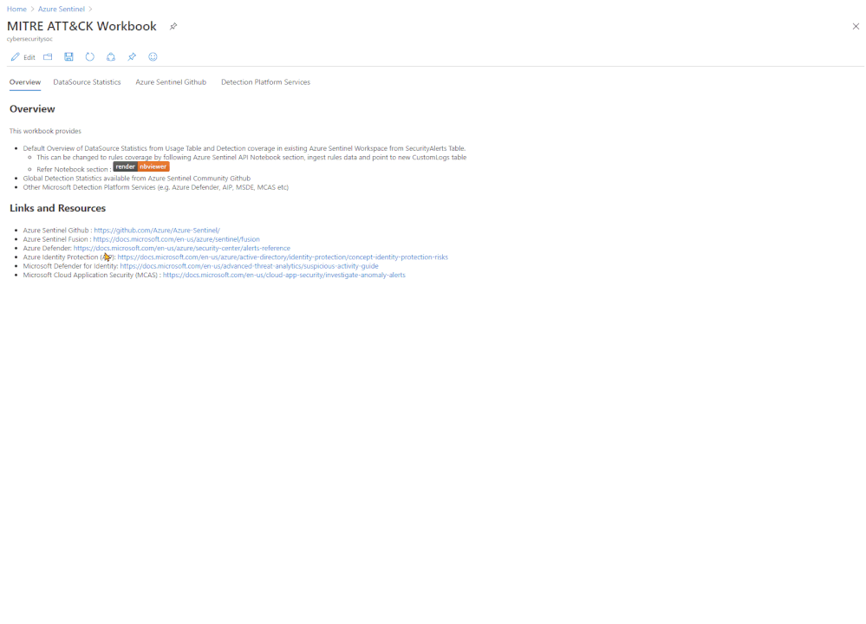Open the cloud-app-security investigate-anomaly-alerts link

point(283,275)
